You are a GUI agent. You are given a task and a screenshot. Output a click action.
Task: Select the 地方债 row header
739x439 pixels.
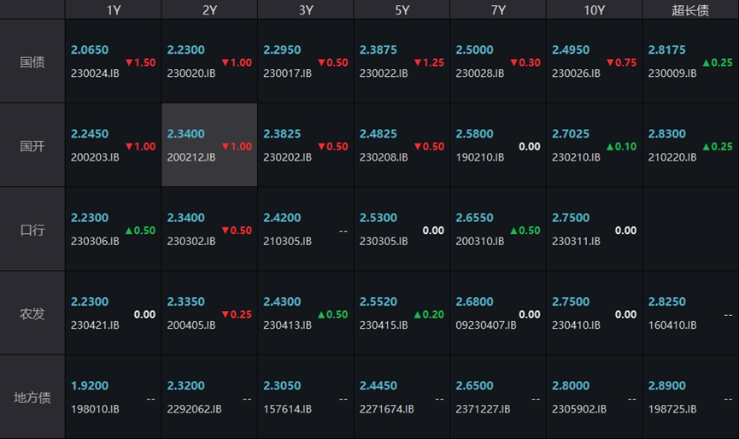click(32, 397)
